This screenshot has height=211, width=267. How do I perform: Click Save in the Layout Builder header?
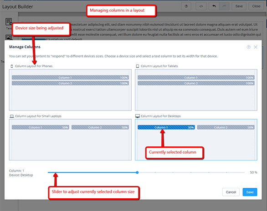click(239, 6)
